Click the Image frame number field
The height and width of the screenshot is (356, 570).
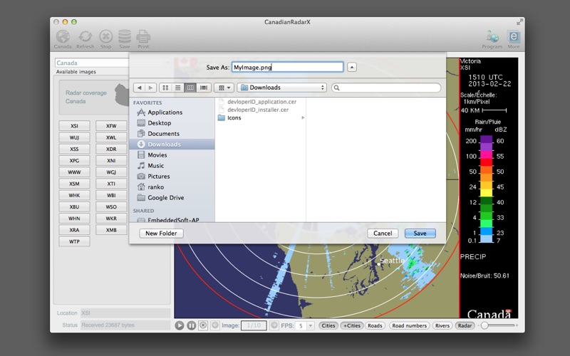click(254, 325)
